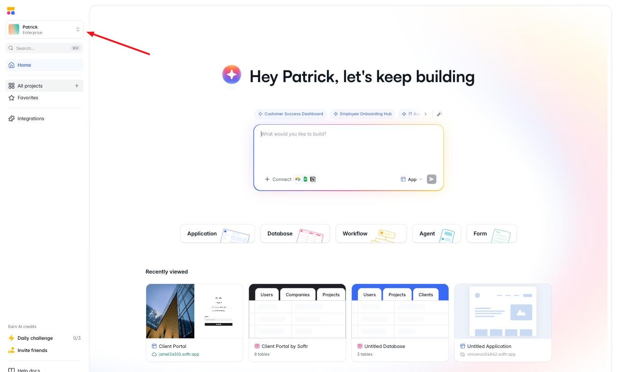Screen dimensions: 617x372
Task: Create a new Application
Action: coord(217,234)
